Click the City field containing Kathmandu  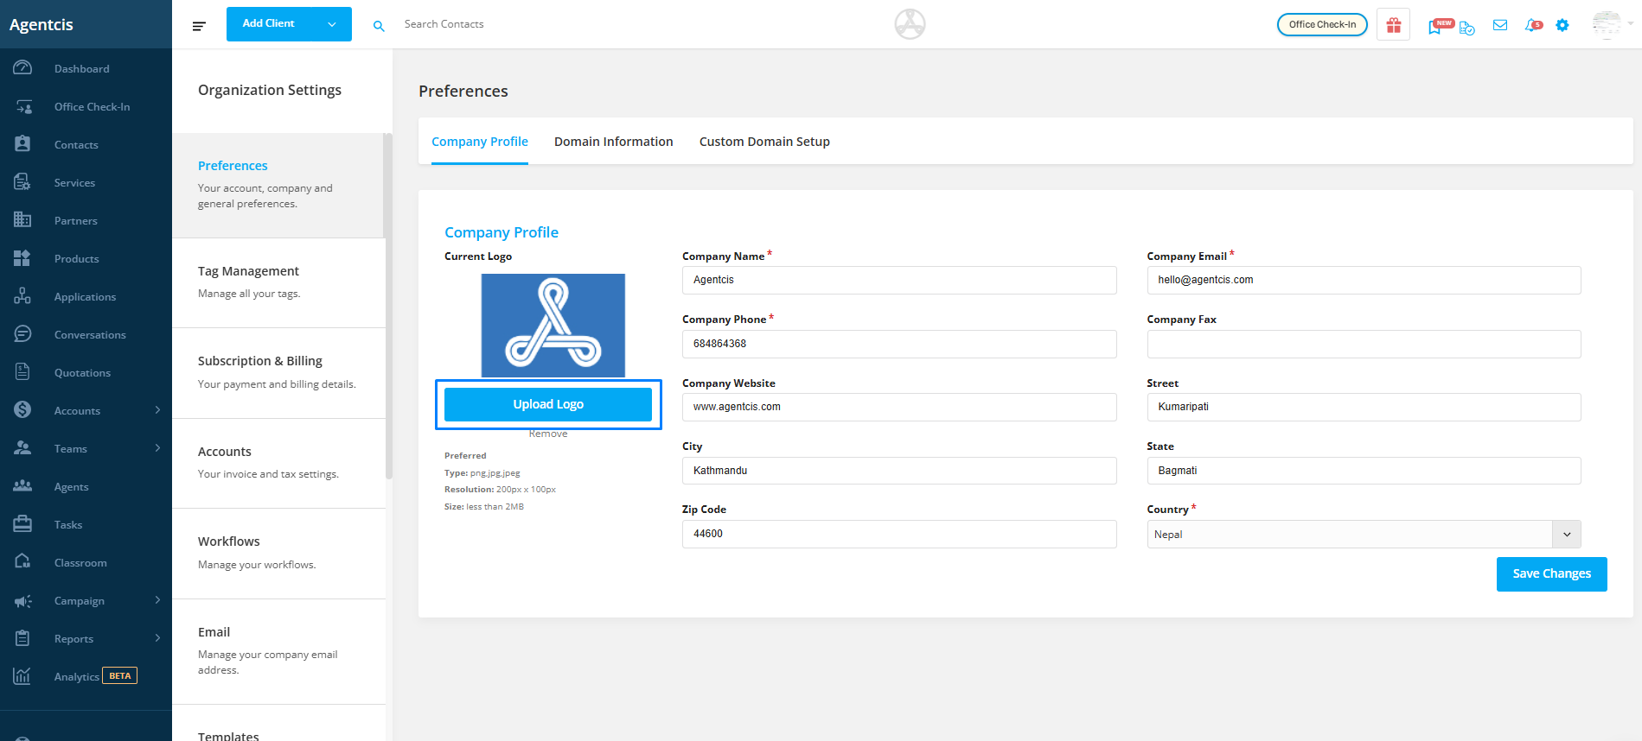pyautogui.click(x=899, y=471)
